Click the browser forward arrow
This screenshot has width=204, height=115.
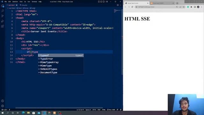click(x=129, y=7)
